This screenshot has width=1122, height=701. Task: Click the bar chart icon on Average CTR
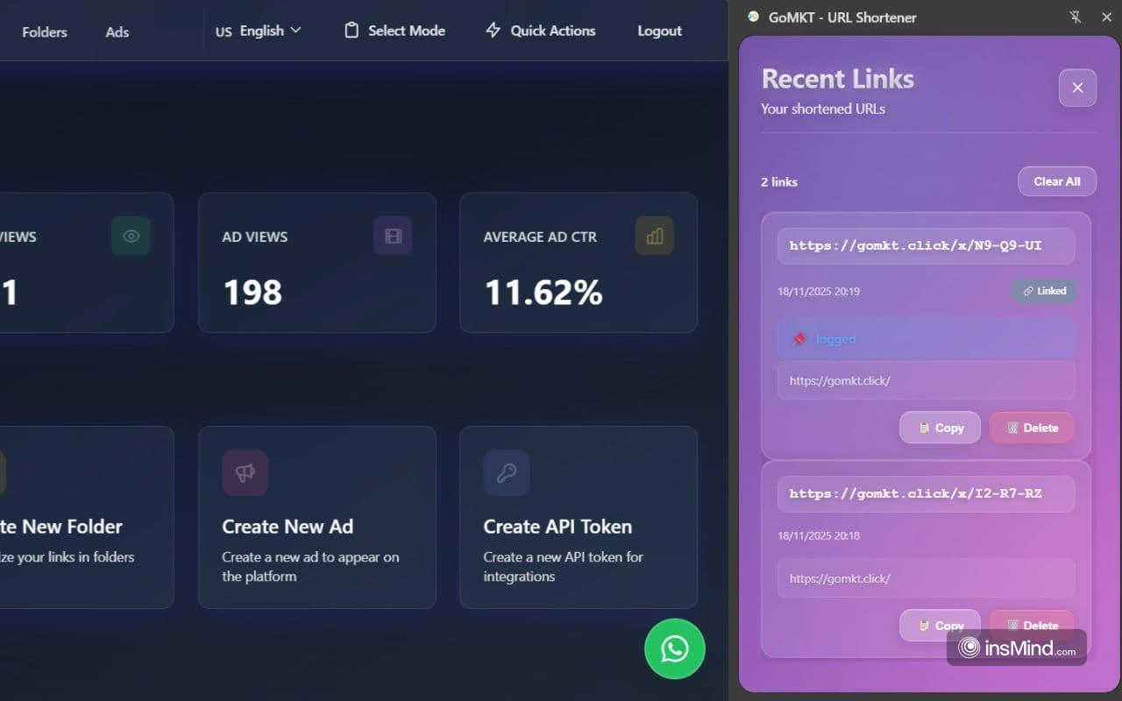coord(654,236)
